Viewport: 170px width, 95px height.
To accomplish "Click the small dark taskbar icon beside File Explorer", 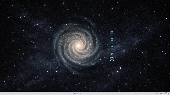I will pyautogui.click(x=80, y=93).
